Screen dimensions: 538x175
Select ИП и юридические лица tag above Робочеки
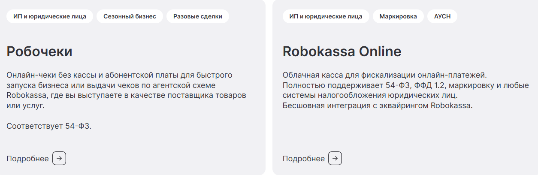[50, 17]
